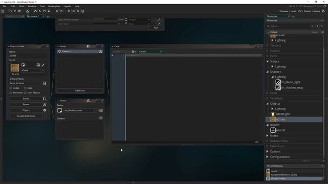Click the Save Project toolbar icon

coord(19,11)
